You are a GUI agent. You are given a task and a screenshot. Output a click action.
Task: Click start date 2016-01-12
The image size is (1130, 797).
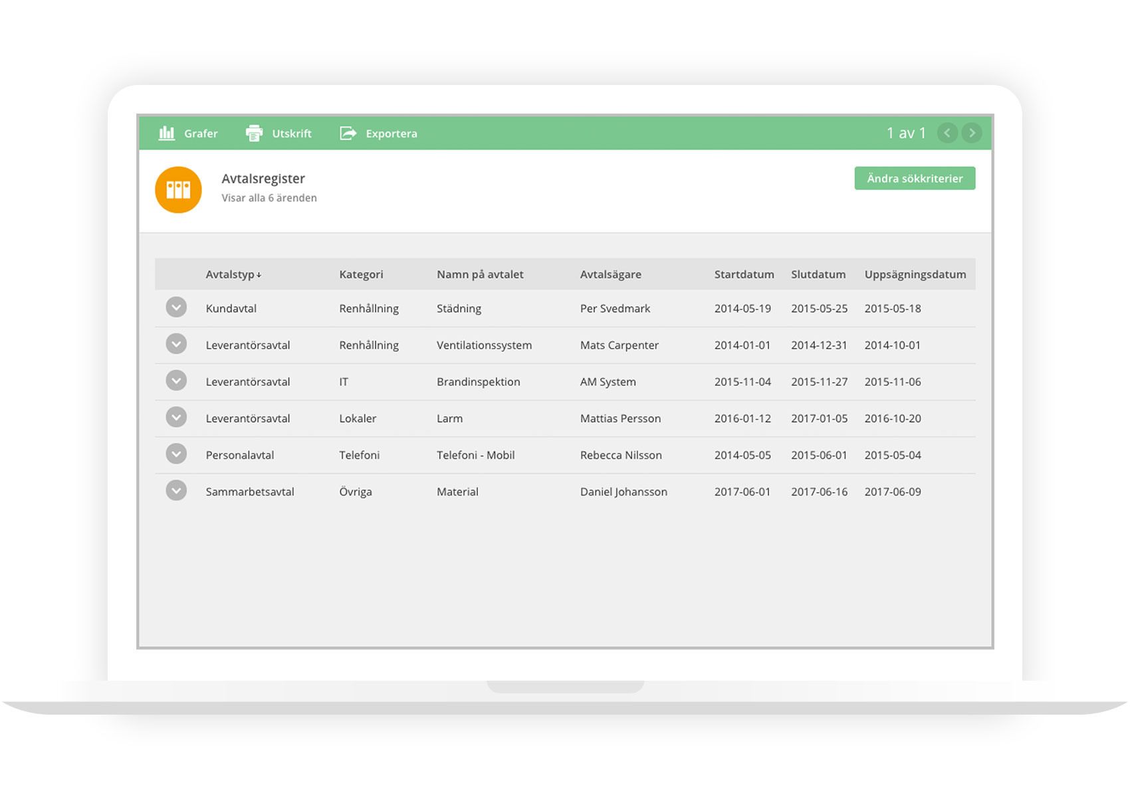742,418
